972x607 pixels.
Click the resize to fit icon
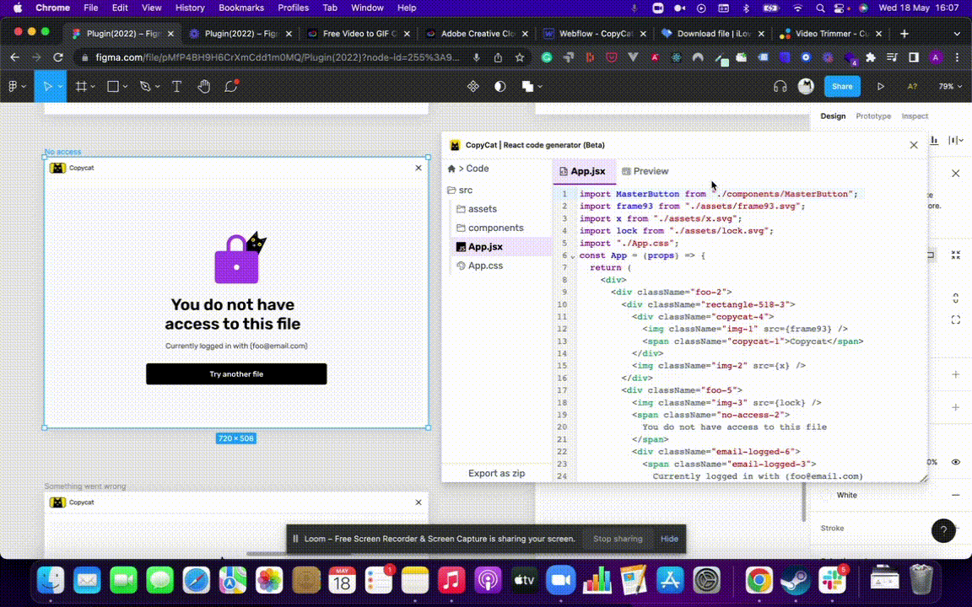(956, 255)
